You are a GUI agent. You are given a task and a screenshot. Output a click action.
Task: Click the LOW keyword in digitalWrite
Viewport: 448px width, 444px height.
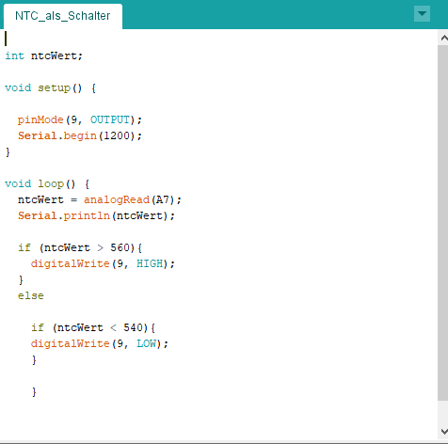pos(146,343)
